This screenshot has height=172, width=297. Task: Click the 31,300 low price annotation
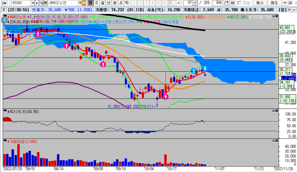(130, 106)
